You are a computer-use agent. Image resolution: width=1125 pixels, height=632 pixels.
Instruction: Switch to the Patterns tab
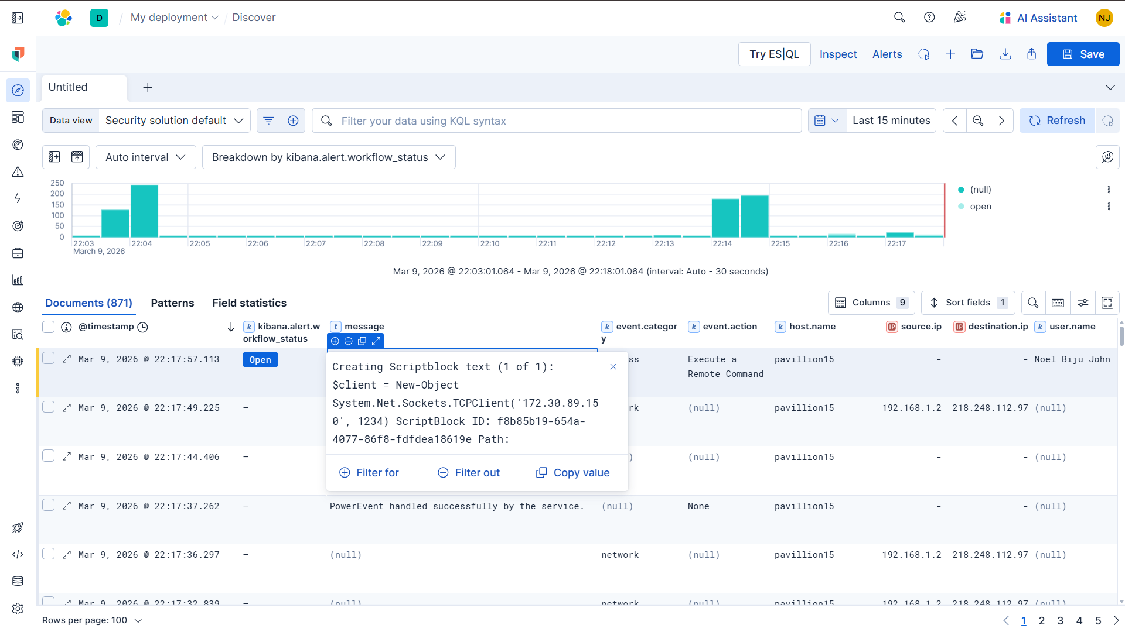pos(172,303)
